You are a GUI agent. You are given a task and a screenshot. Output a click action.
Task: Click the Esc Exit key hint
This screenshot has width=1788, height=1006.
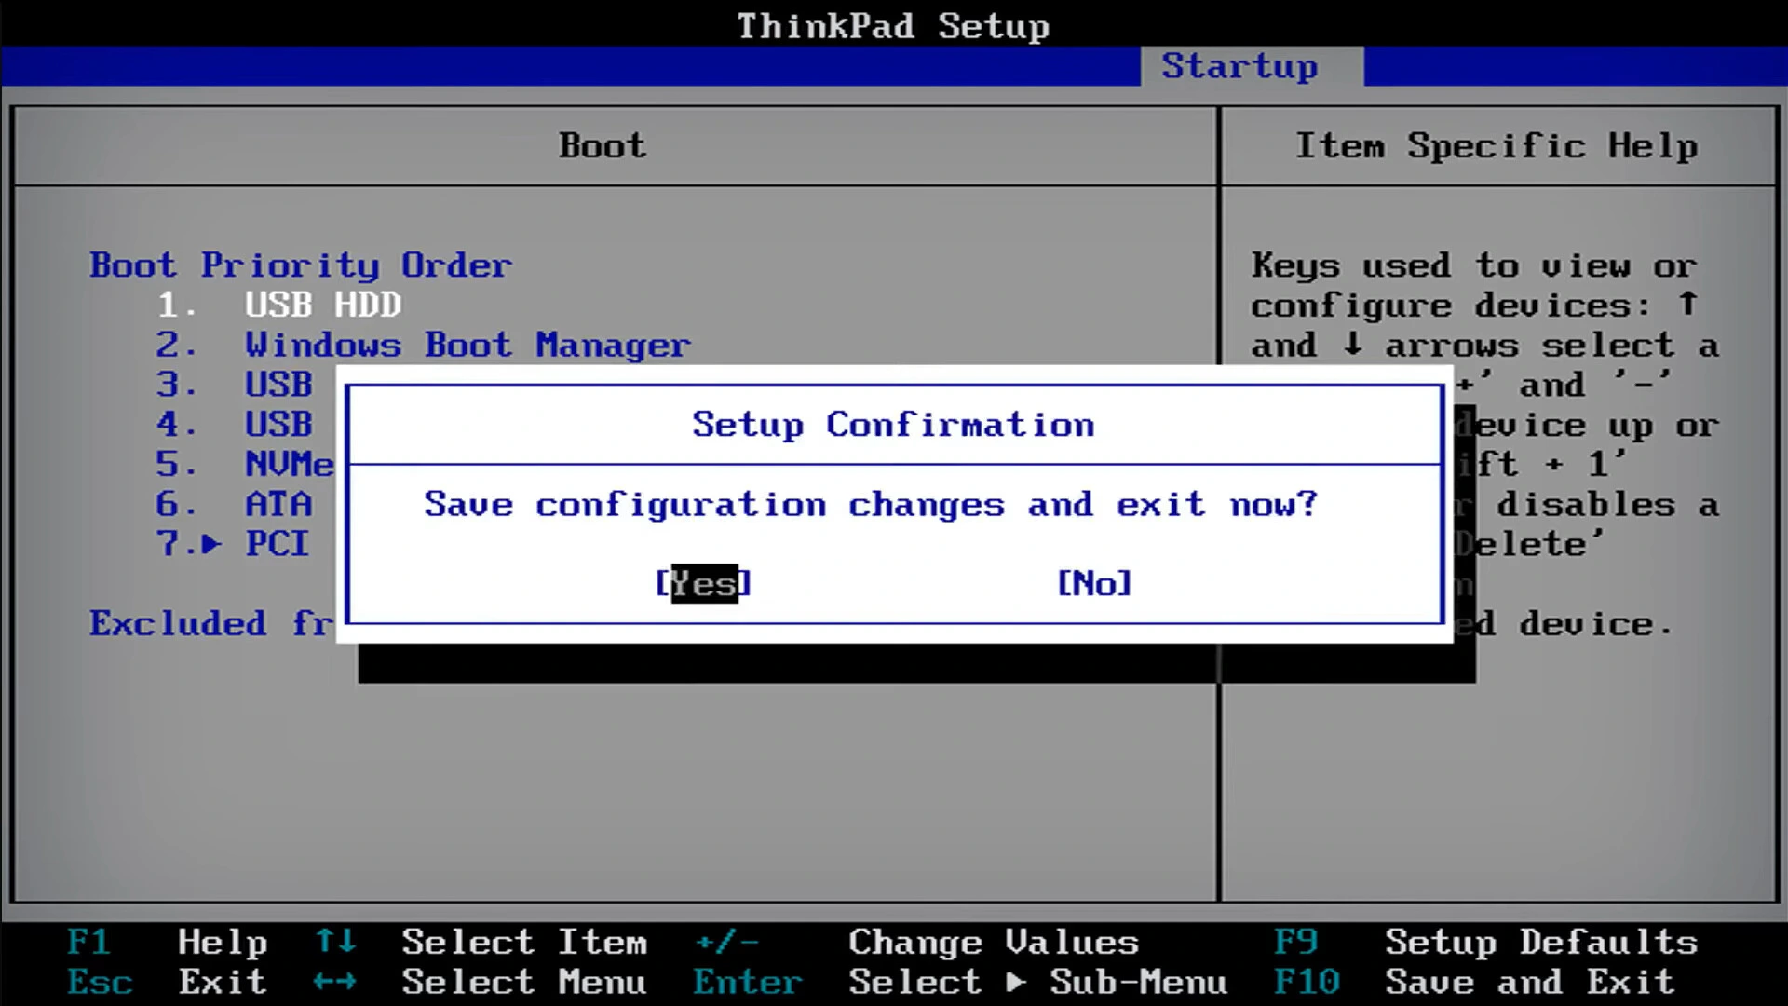[168, 982]
